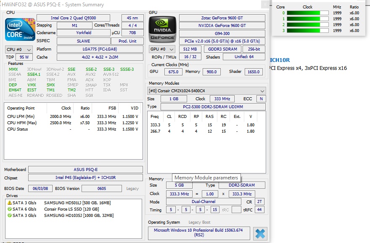This screenshot has height=243, width=370.
Task: Click the Chipset field Intel P45 (Eaglelake-P)
Action: click(x=85, y=178)
